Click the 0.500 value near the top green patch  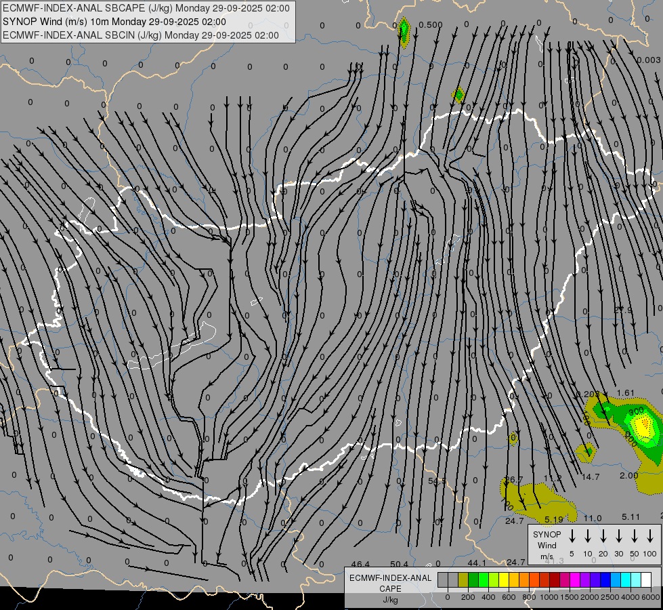[431, 25]
